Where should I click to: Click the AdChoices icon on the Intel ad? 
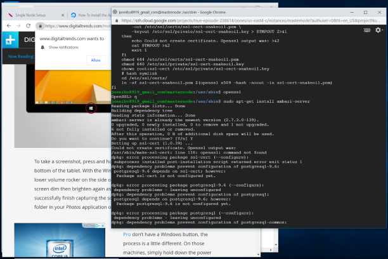pos(98,225)
